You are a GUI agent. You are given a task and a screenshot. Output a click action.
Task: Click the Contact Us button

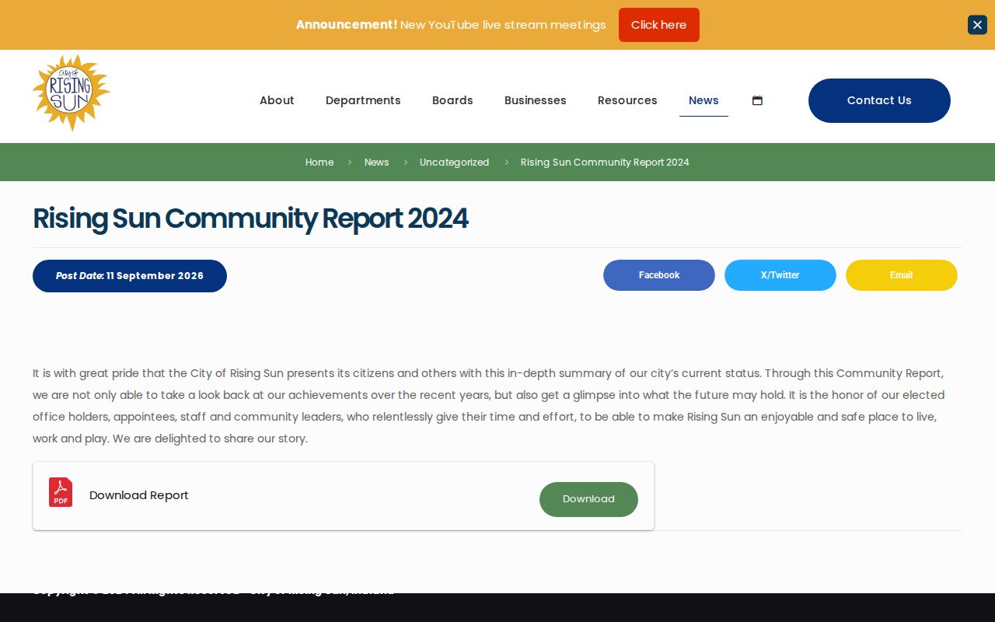pos(879,100)
